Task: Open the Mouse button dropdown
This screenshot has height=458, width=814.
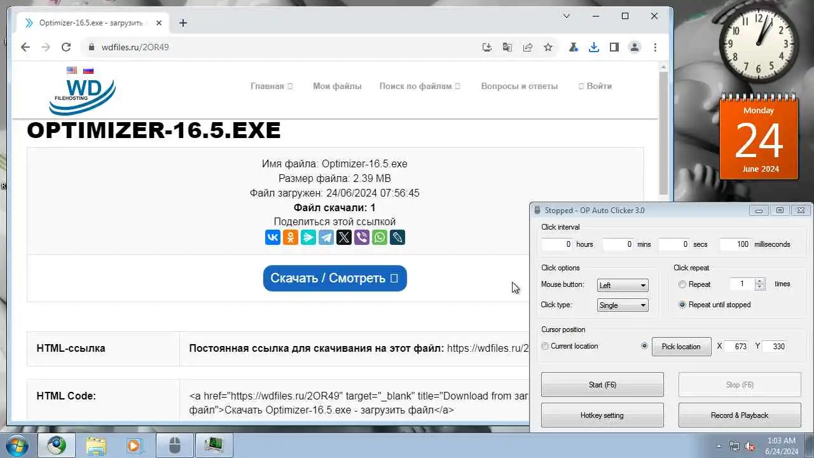Action: [x=623, y=285]
